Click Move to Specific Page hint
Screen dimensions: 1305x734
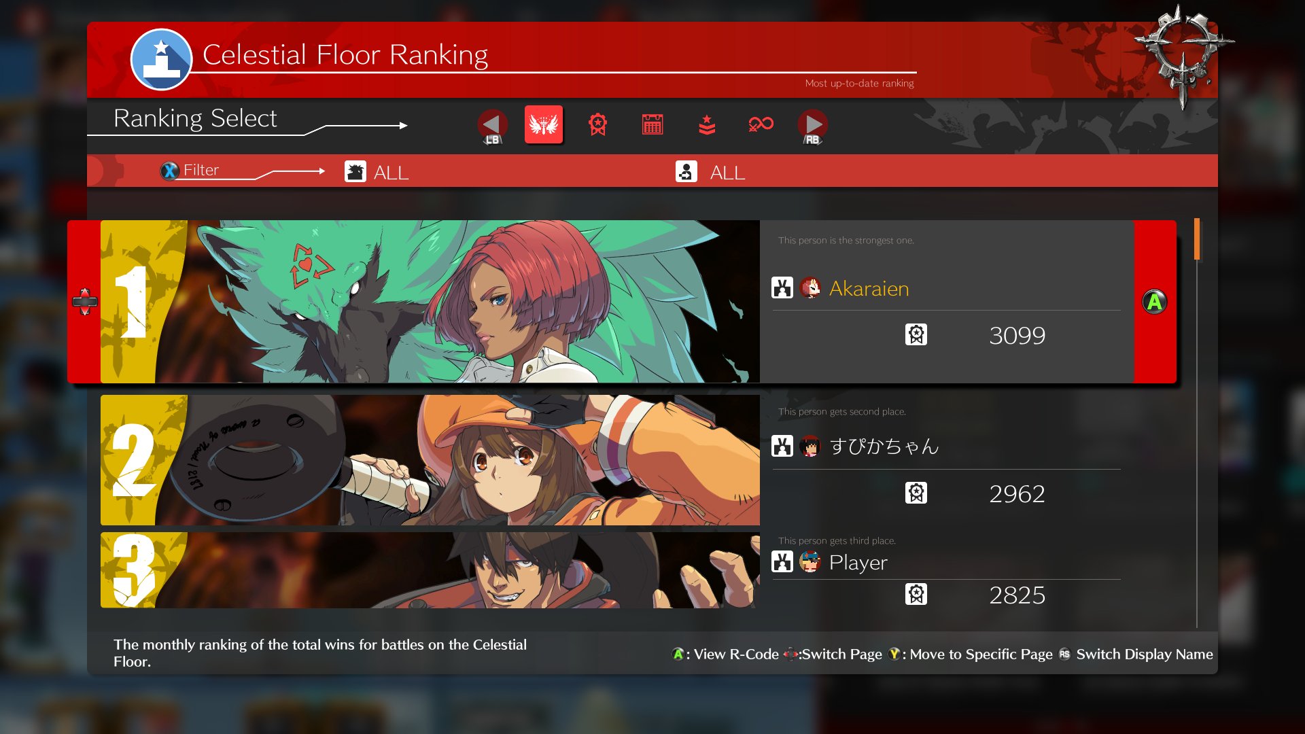pos(971,654)
